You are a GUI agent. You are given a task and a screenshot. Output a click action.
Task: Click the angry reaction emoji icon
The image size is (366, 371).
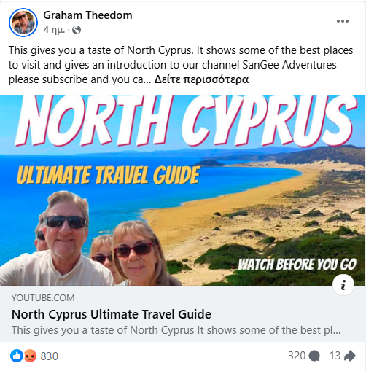30,356
